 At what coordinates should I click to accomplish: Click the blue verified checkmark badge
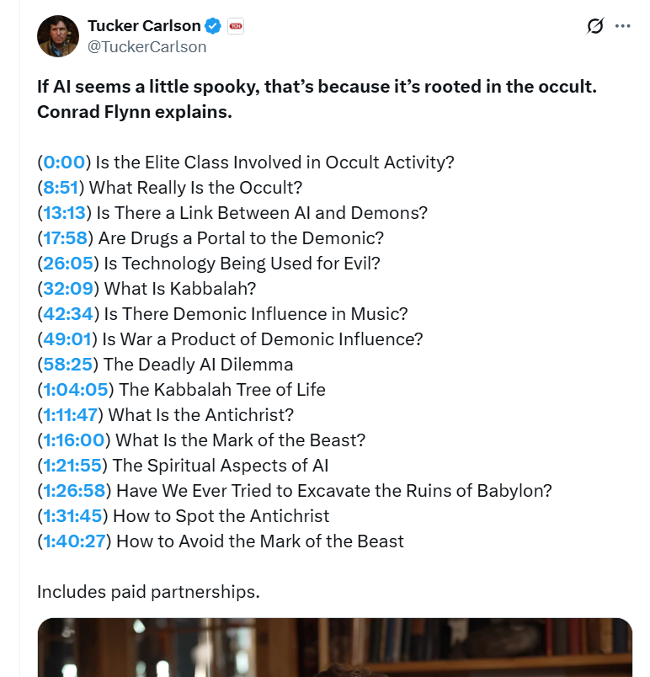[x=213, y=26]
